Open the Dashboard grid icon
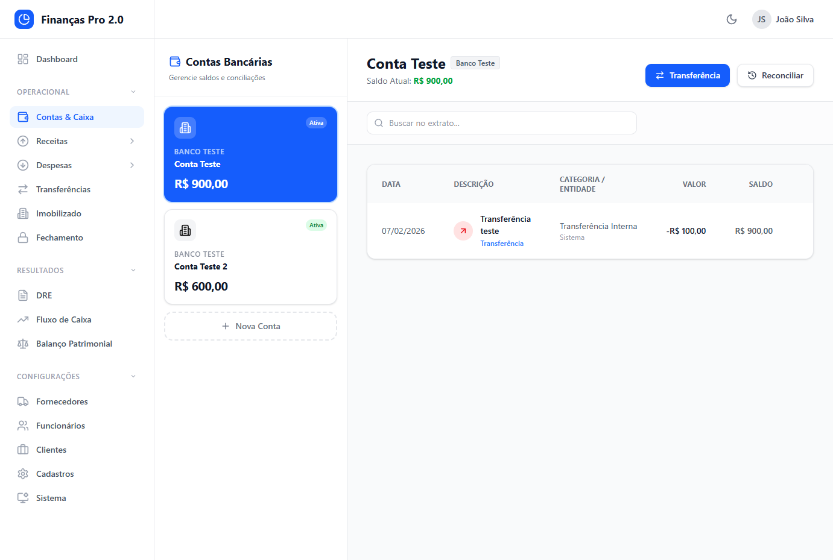This screenshot has width=833, height=560. (x=23, y=59)
